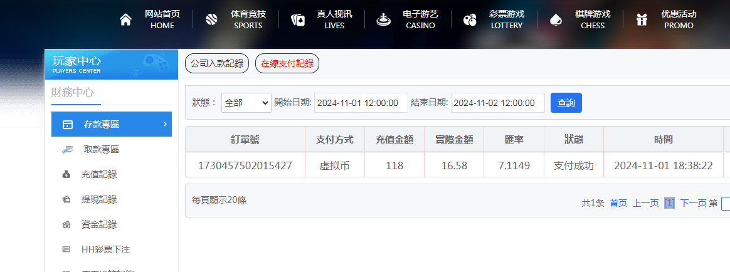Click the gift box Promo icon

(x=641, y=20)
